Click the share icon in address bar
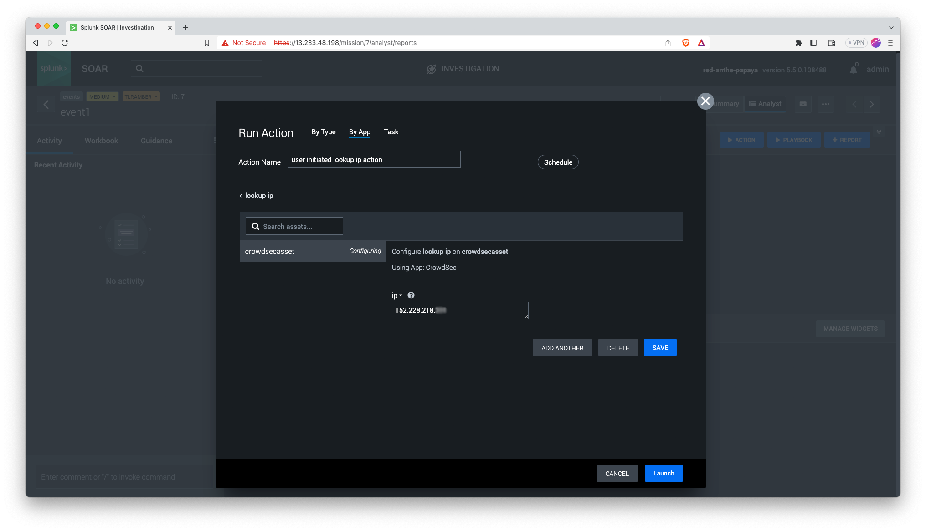Viewport: 926px width, 531px height. tap(668, 43)
